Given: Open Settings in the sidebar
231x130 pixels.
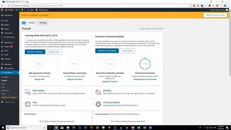Looking at the screenshot, I should 7,59.
